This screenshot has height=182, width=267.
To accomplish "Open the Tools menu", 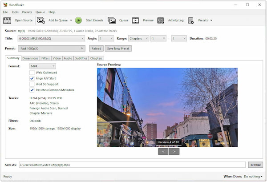I will coord(15,12).
